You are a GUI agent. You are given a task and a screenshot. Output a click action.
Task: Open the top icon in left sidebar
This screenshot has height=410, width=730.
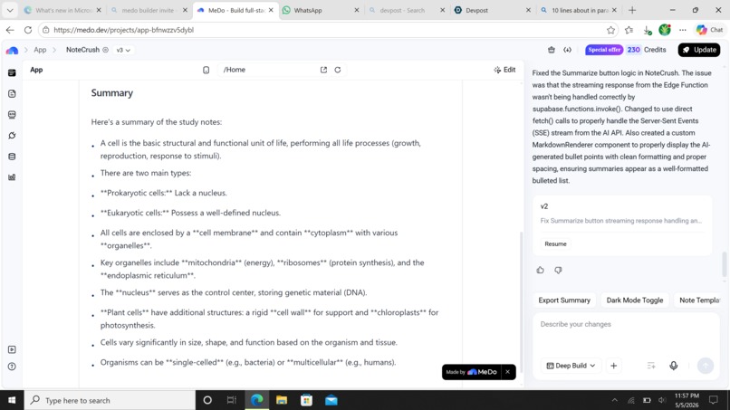[x=12, y=72]
